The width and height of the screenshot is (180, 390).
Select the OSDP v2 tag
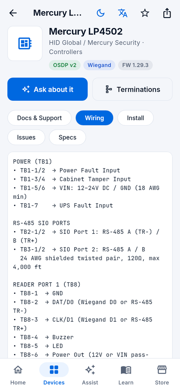tap(65, 65)
